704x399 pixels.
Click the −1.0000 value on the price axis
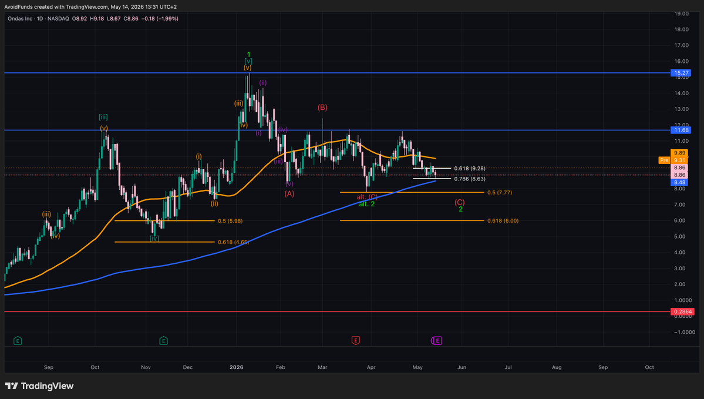684,332
